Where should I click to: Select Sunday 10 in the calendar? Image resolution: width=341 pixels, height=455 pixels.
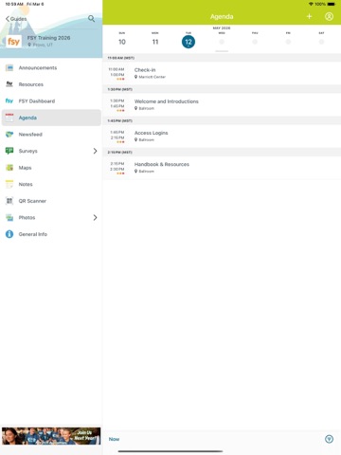click(x=122, y=42)
